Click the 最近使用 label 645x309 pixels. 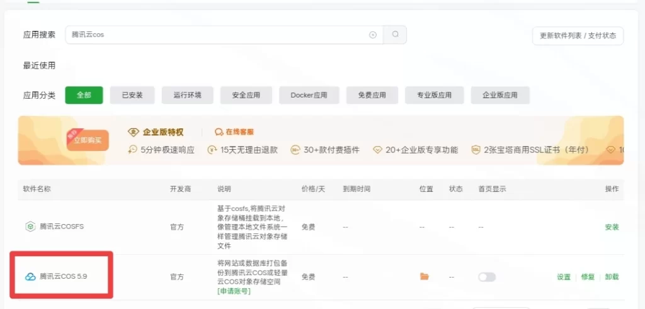pos(40,65)
